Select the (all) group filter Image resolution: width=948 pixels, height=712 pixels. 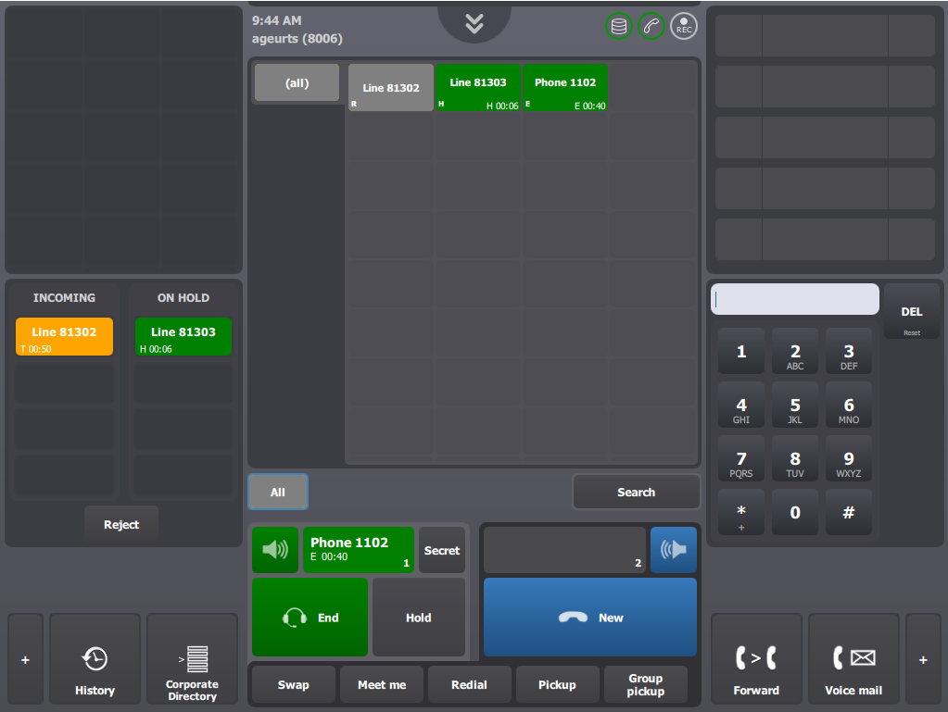[297, 82]
